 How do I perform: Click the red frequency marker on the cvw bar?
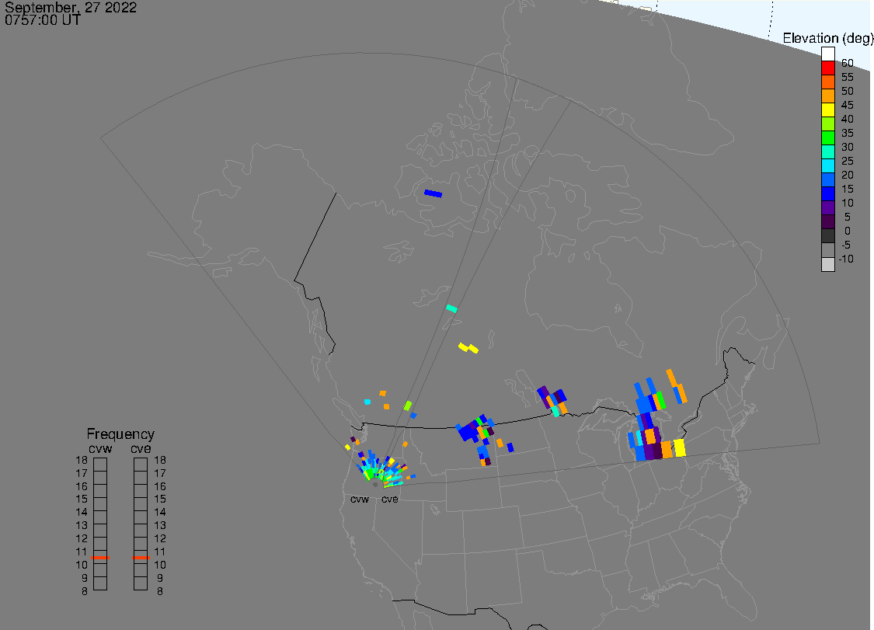pyautogui.click(x=100, y=558)
